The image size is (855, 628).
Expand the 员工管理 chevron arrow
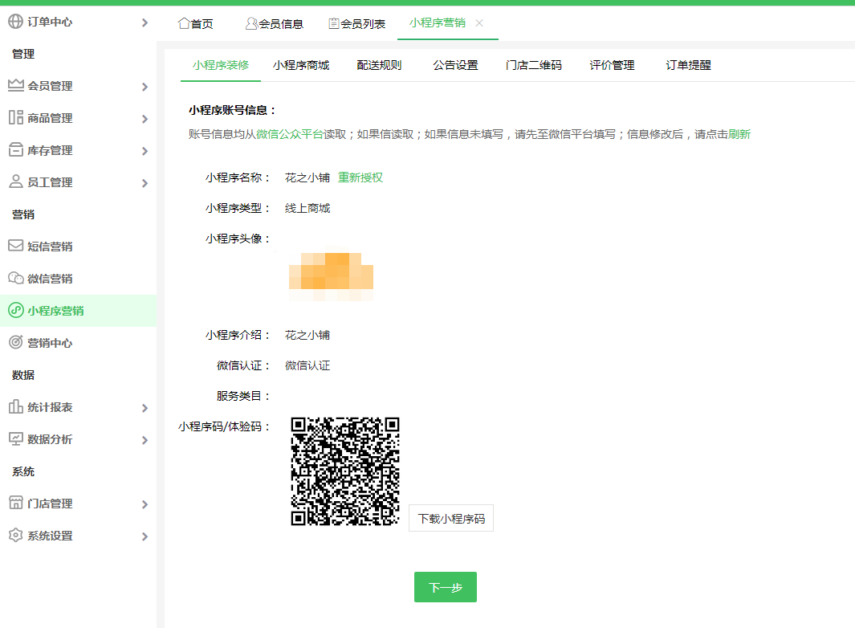click(145, 183)
